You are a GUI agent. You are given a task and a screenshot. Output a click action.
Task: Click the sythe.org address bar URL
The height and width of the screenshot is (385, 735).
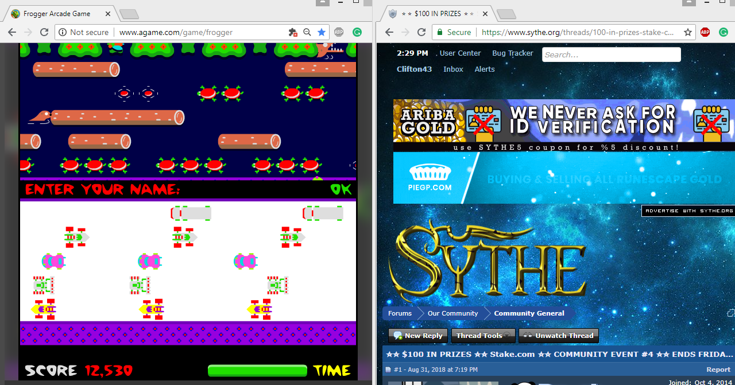click(578, 33)
